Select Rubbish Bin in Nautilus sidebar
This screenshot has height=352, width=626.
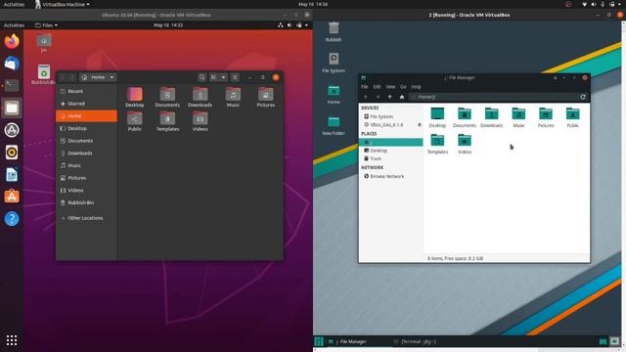[87, 202]
